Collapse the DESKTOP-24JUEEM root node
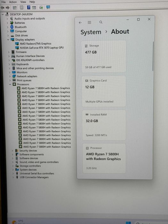Image resolution: width=168 pixels, height=224 pixels. click(x=3, y=14)
